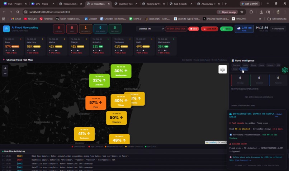Select the OMR 49% zone card
289x171 pixels.
[x=144, y=46]
